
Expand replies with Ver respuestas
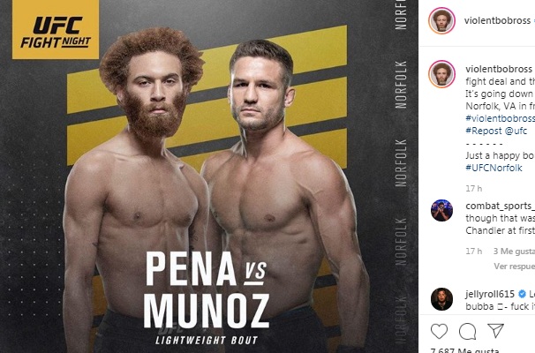(515, 266)
